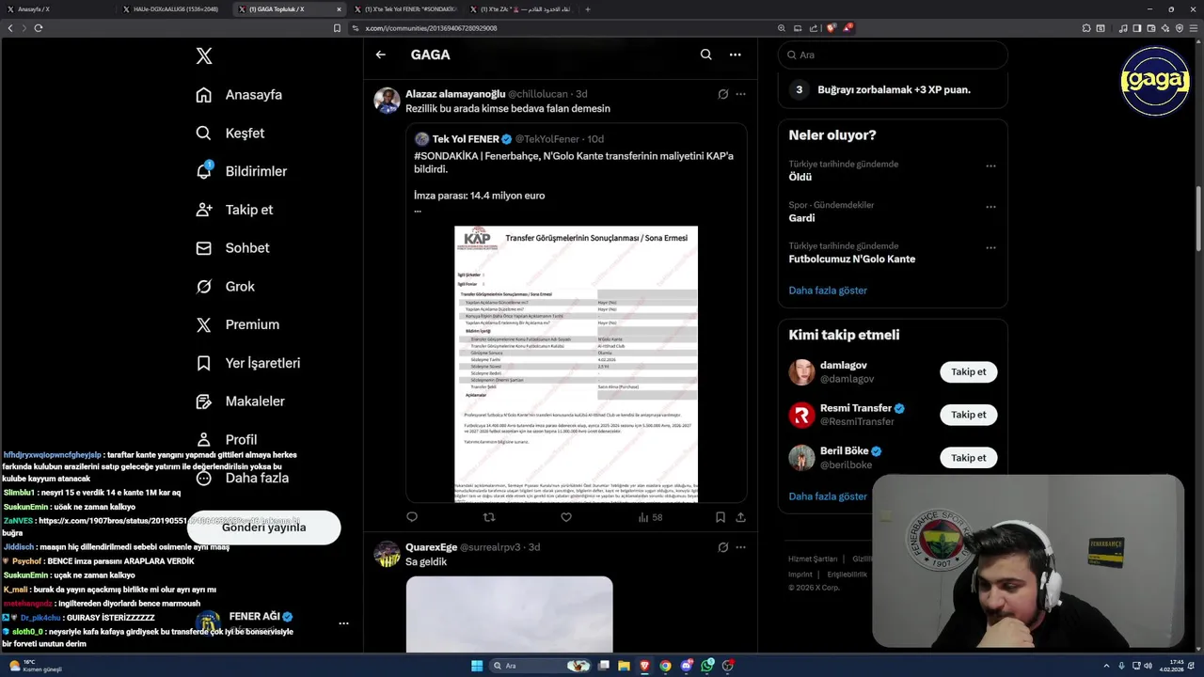Open Google Chrome from taskbar

(x=665, y=666)
